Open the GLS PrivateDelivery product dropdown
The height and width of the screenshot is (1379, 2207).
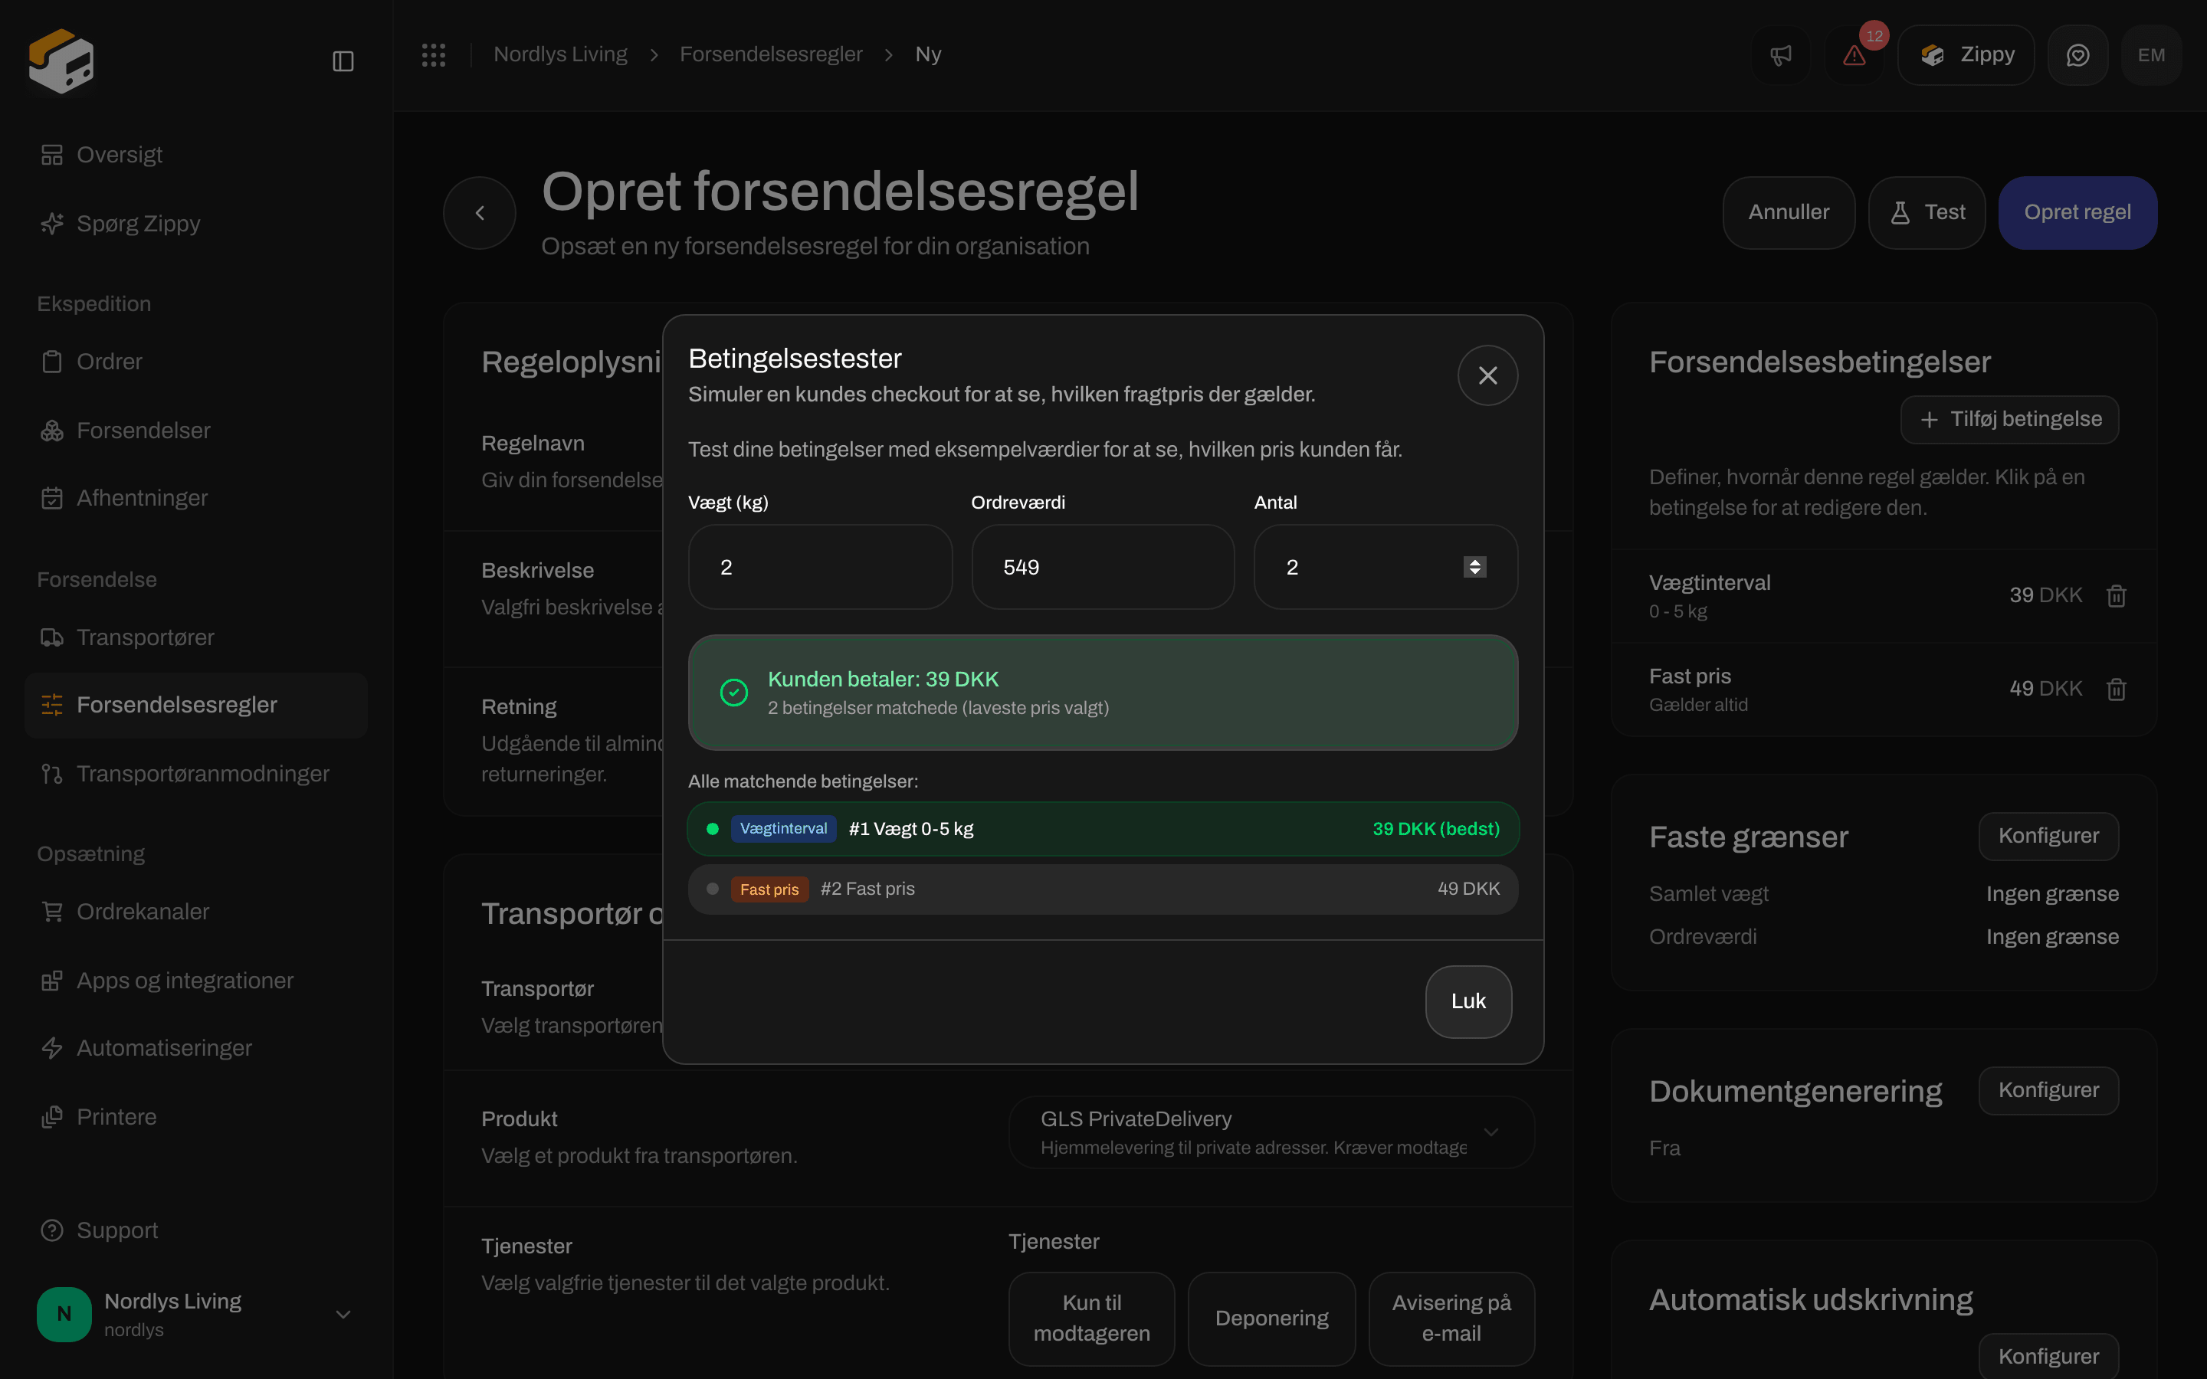[x=1271, y=1132]
